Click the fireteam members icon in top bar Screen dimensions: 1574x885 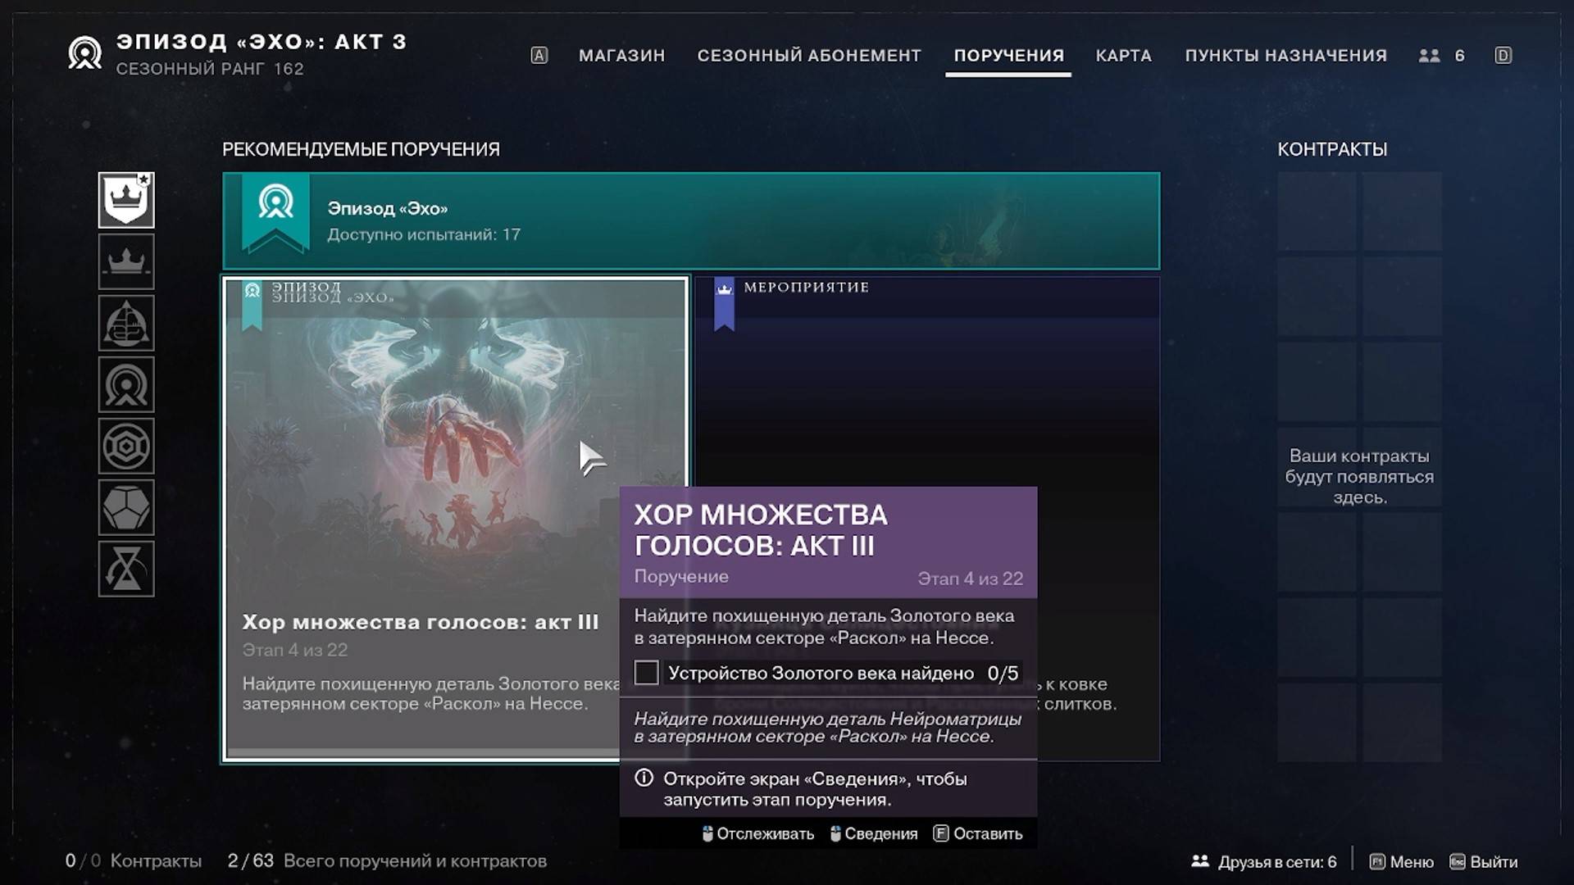(1429, 56)
